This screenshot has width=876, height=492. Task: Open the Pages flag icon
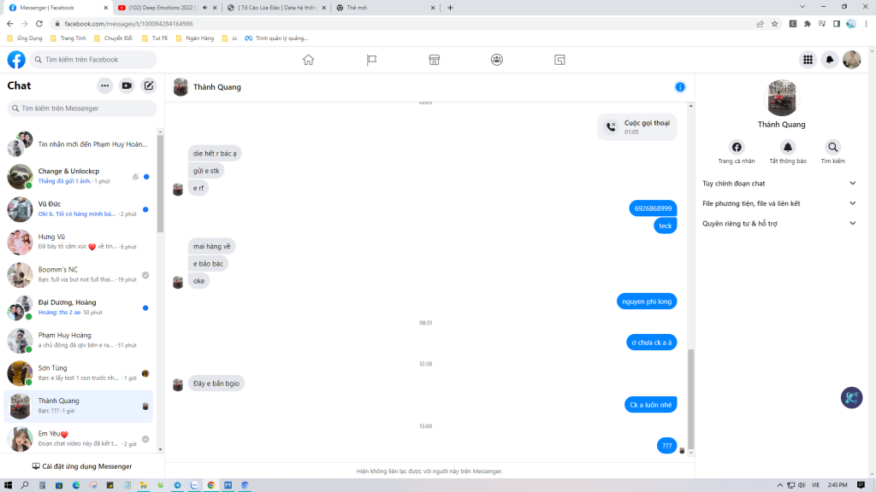(x=371, y=60)
